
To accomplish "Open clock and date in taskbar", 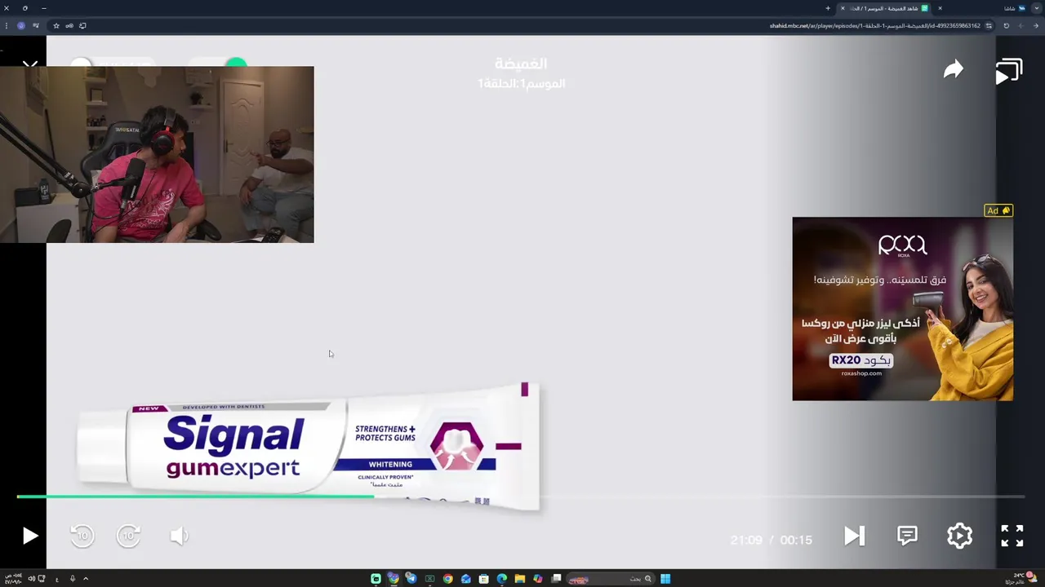I will pos(12,579).
